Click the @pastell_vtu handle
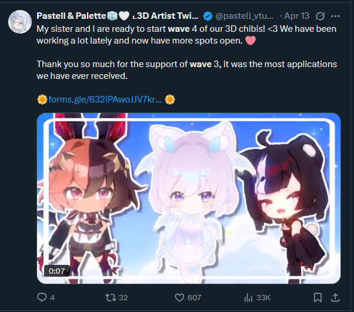This screenshot has height=312, width=354. click(x=244, y=16)
